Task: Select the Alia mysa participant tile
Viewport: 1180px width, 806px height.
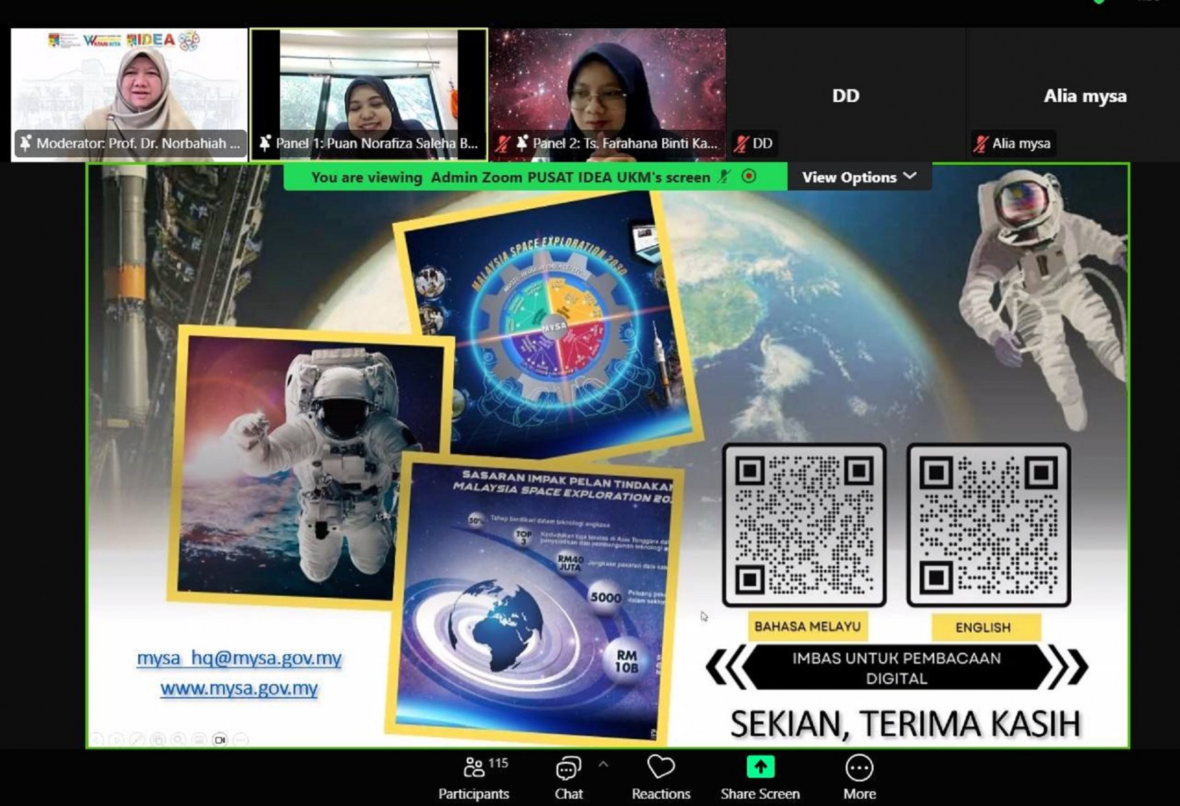Action: point(1073,95)
